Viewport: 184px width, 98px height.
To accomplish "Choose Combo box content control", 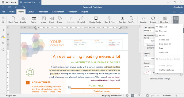I will (169, 40).
